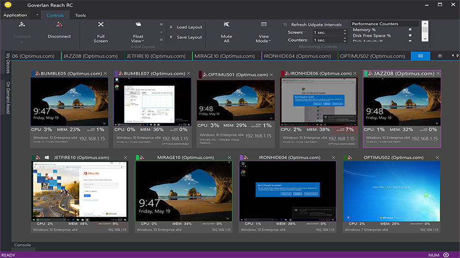Close the BUMBLE05 session tile
460x258 pixels.
click(105, 74)
